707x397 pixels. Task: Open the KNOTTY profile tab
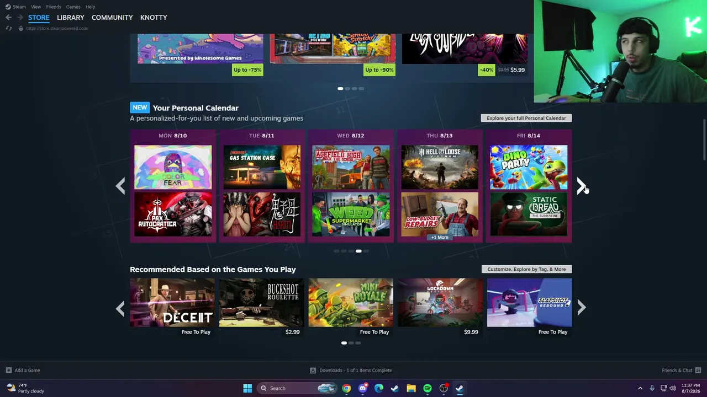pyautogui.click(x=154, y=18)
